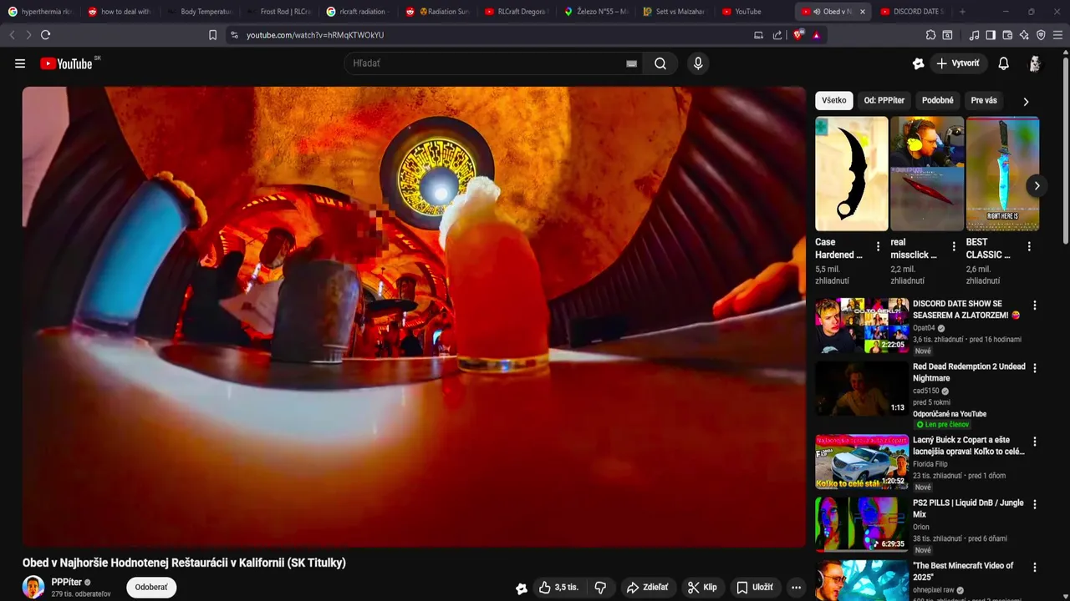Open the PPPíter channel name
1070x601 pixels.
[x=67, y=583]
